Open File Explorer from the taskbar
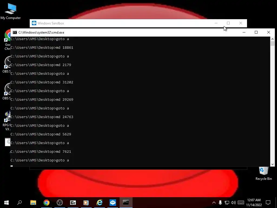This screenshot has height=208, width=277. 33,203
